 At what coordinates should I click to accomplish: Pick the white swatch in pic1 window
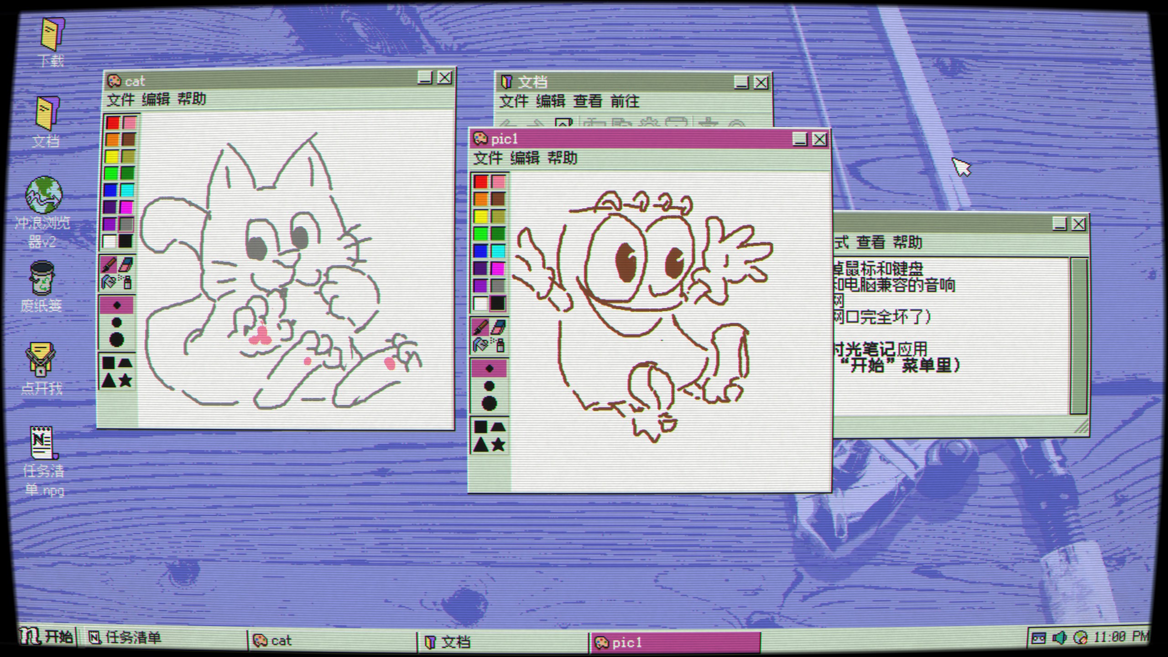tap(480, 303)
